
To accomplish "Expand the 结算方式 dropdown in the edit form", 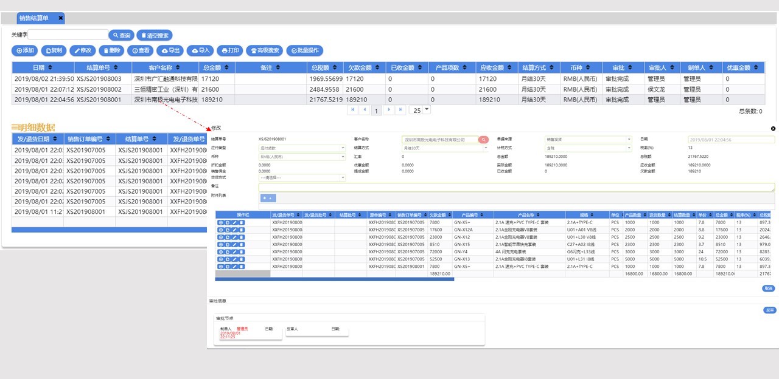I will point(486,148).
